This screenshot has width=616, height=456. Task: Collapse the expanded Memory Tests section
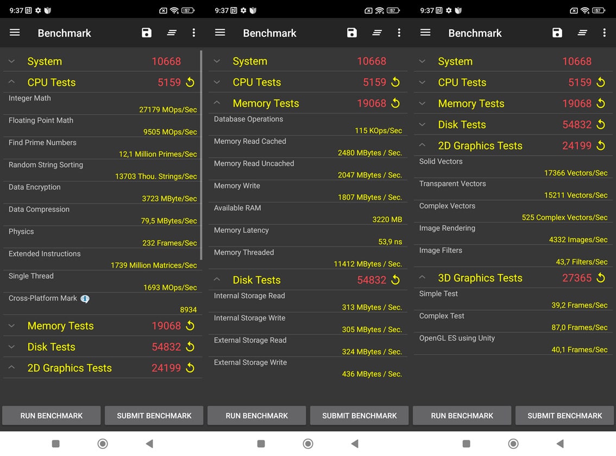tap(217, 103)
